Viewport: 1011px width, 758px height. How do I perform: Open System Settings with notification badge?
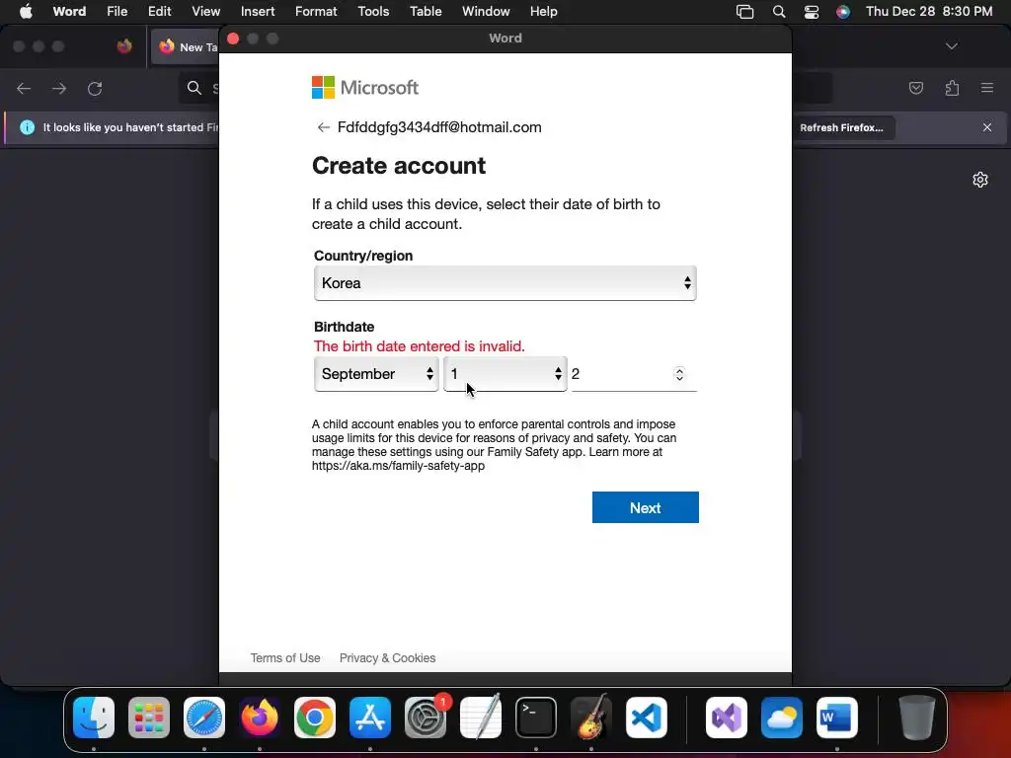pos(426,718)
